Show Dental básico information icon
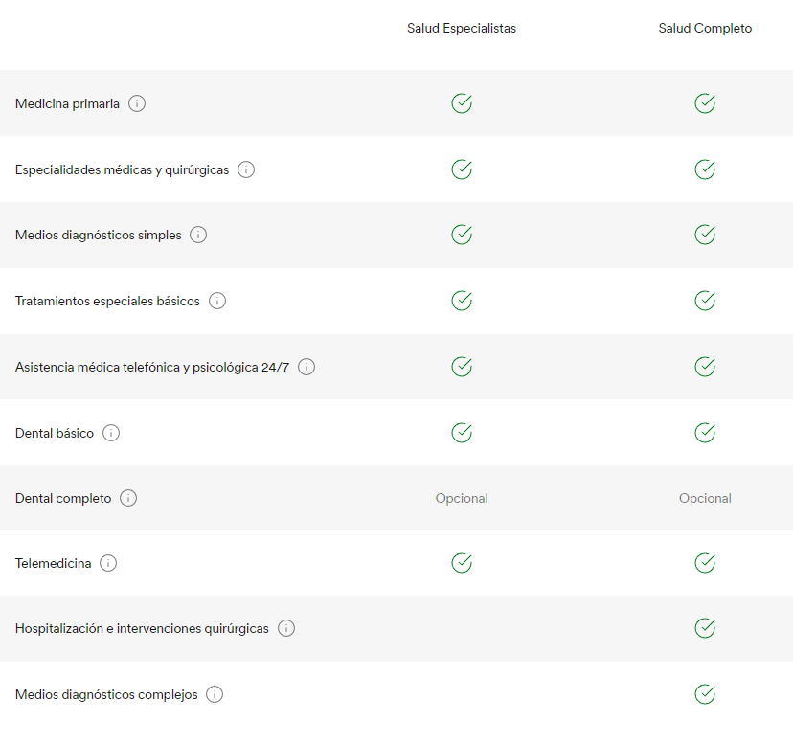The image size is (793, 744). coord(111,433)
